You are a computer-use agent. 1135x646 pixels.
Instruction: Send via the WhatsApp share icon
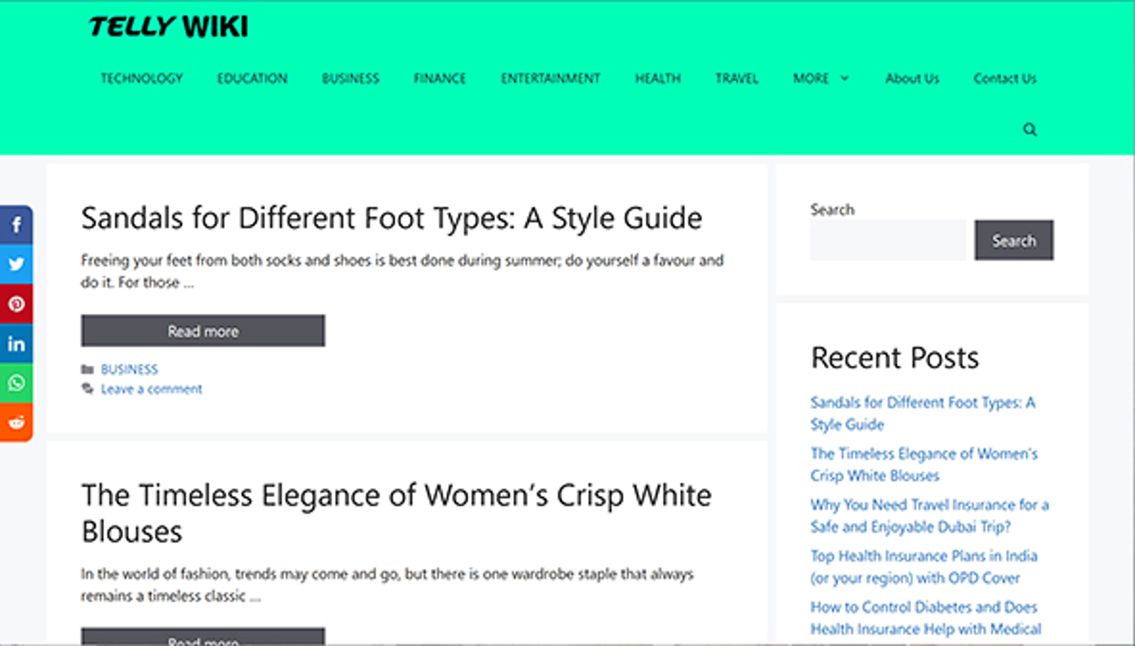pos(17,383)
